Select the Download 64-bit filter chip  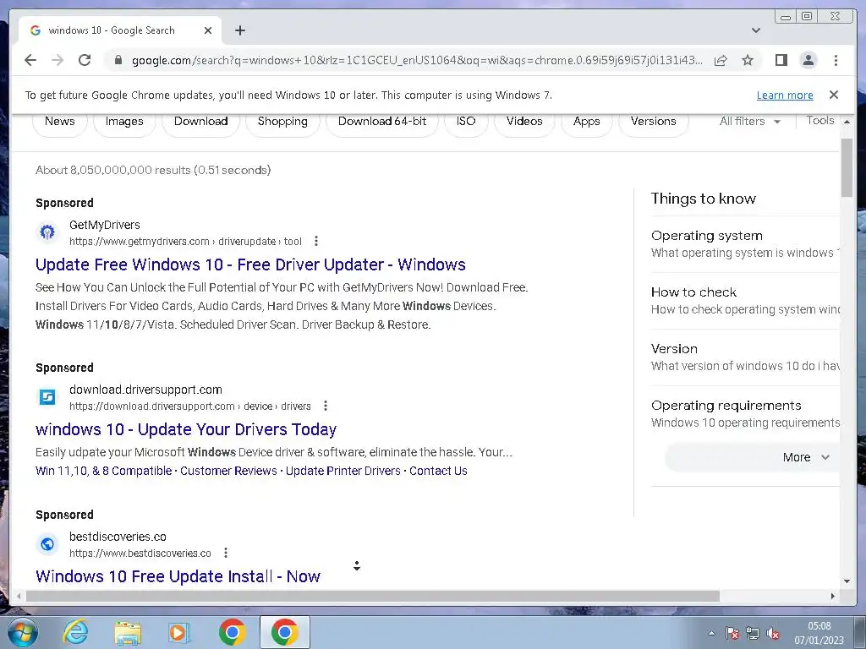click(382, 121)
